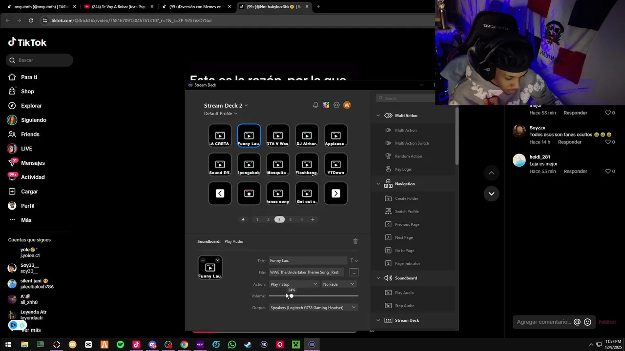Switch to page 4
Screen dimensions: 625x351
click(x=291, y=219)
